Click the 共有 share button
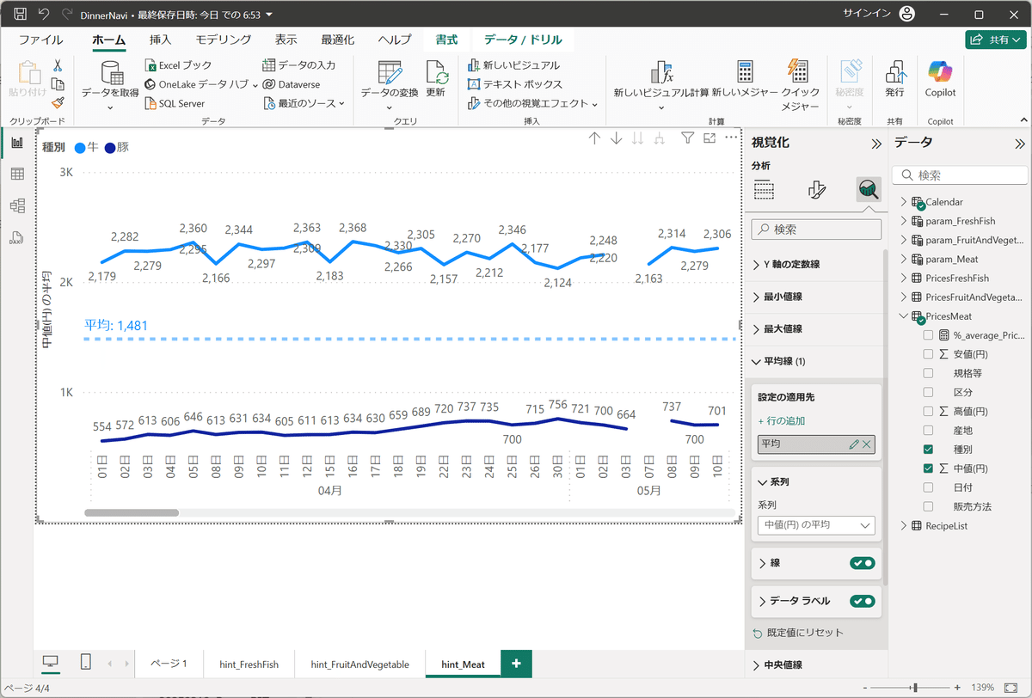 996,40
